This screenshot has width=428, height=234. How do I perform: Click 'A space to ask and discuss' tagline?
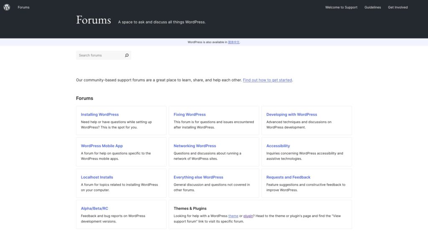[162, 22]
